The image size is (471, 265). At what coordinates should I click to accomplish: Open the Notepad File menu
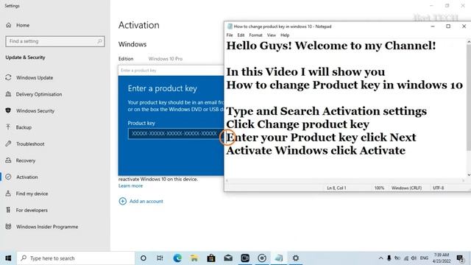[230, 35]
